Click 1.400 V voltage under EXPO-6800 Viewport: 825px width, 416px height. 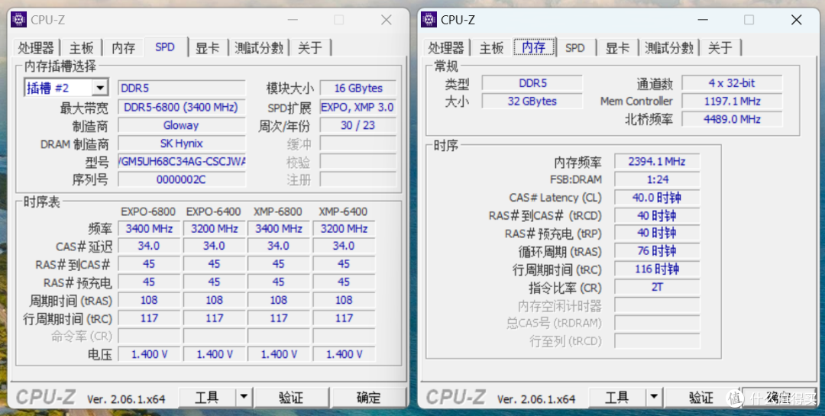click(x=149, y=354)
